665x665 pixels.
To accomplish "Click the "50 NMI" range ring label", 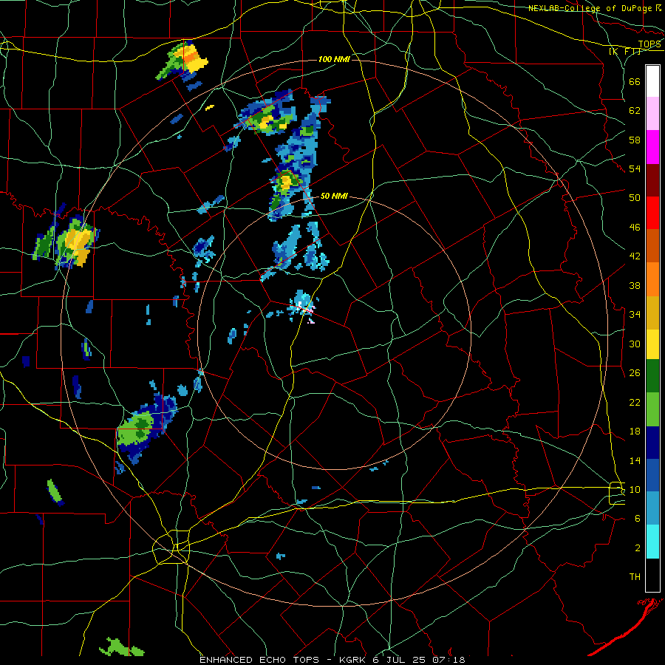I will point(334,196).
